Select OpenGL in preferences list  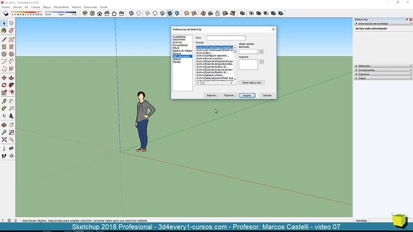tap(177, 59)
